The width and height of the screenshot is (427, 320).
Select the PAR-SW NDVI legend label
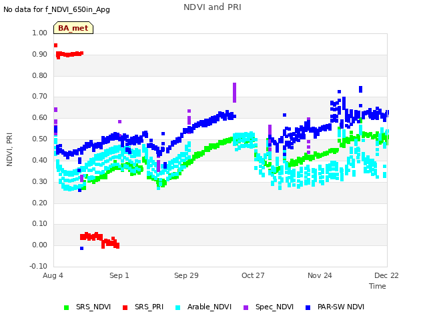pyautogui.click(x=341, y=307)
